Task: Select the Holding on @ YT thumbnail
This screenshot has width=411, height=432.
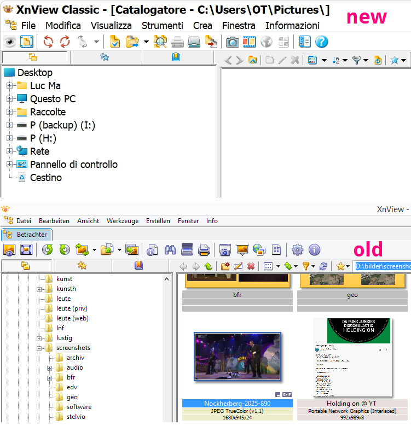Action: coord(352,358)
